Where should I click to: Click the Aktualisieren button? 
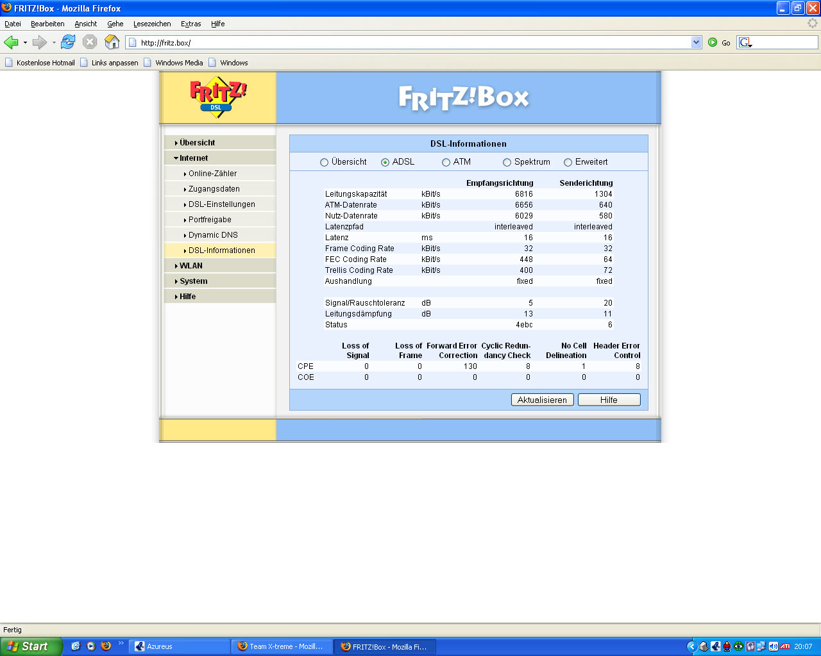pos(542,400)
